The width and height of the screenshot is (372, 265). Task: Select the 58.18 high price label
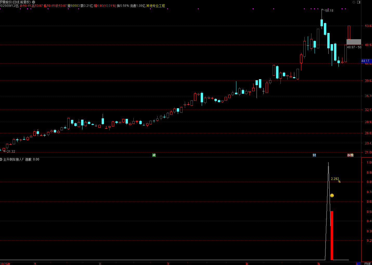pyautogui.click(x=329, y=11)
